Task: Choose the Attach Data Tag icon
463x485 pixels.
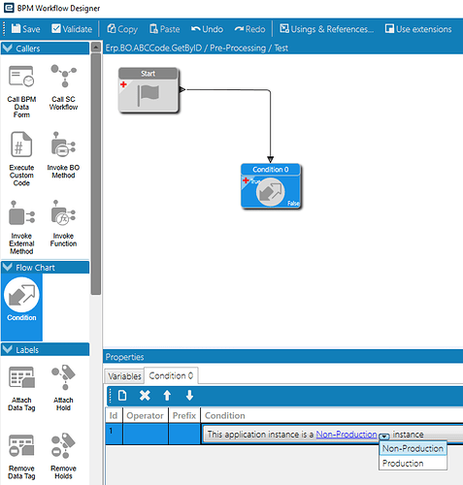Action: [x=21, y=377]
